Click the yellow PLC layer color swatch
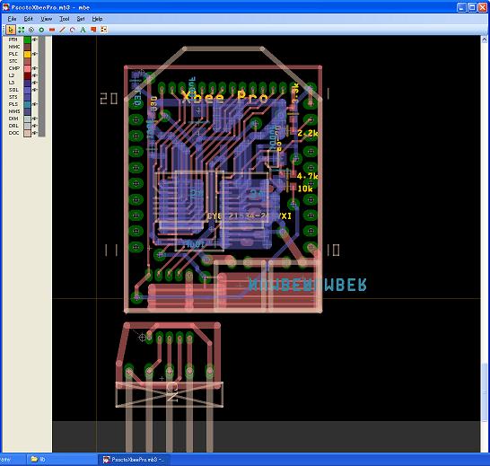This screenshot has height=466, width=490. click(28, 54)
